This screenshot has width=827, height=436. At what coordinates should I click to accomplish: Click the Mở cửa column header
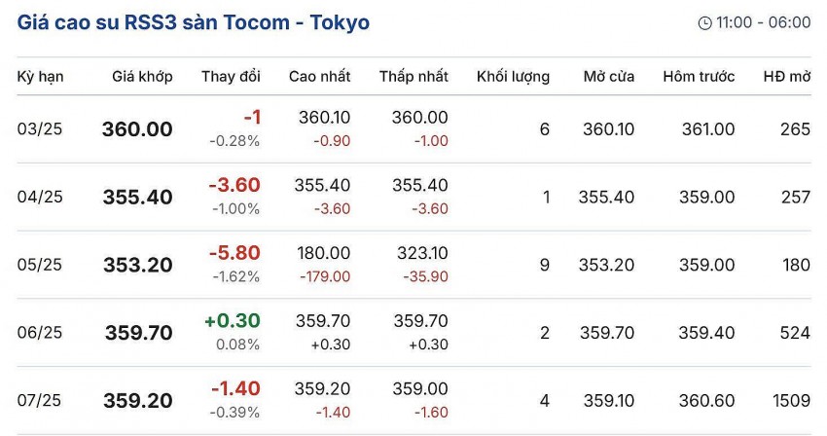[x=608, y=76]
